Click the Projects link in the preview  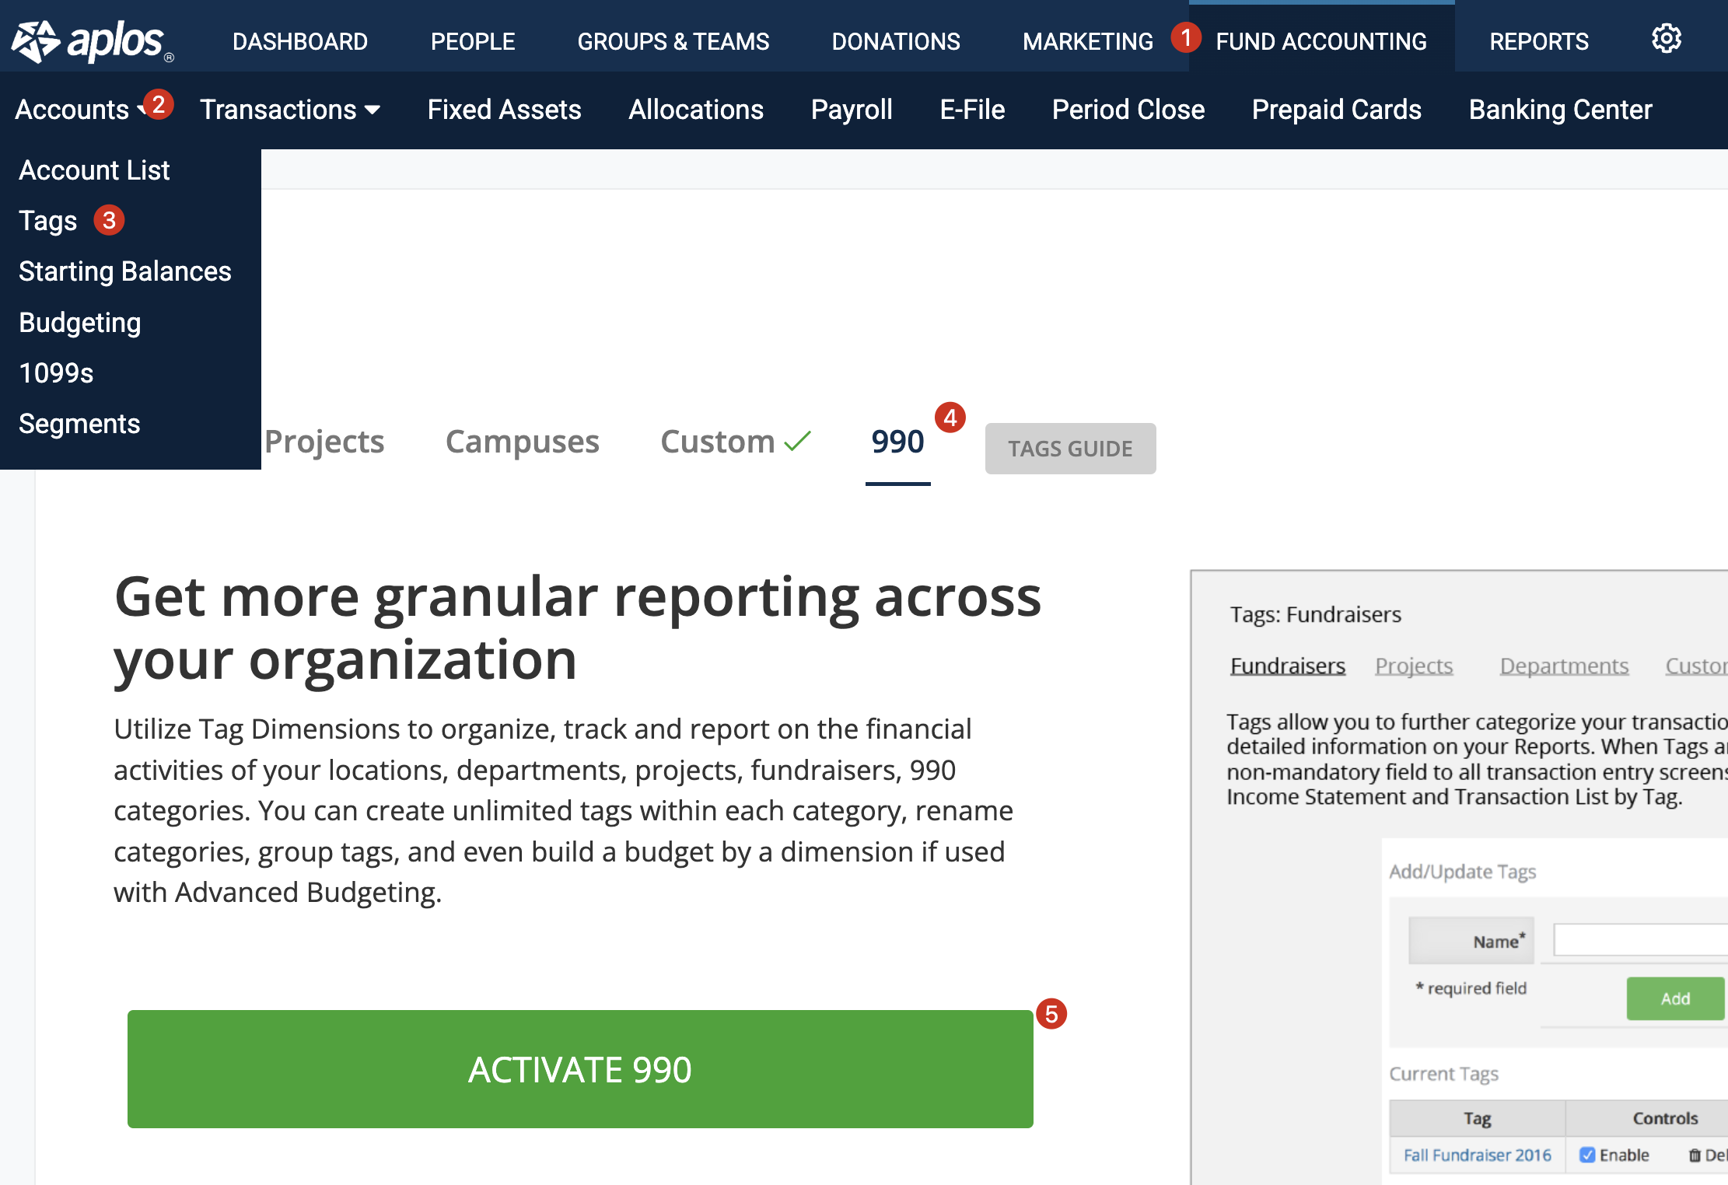(x=1414, y=666)
